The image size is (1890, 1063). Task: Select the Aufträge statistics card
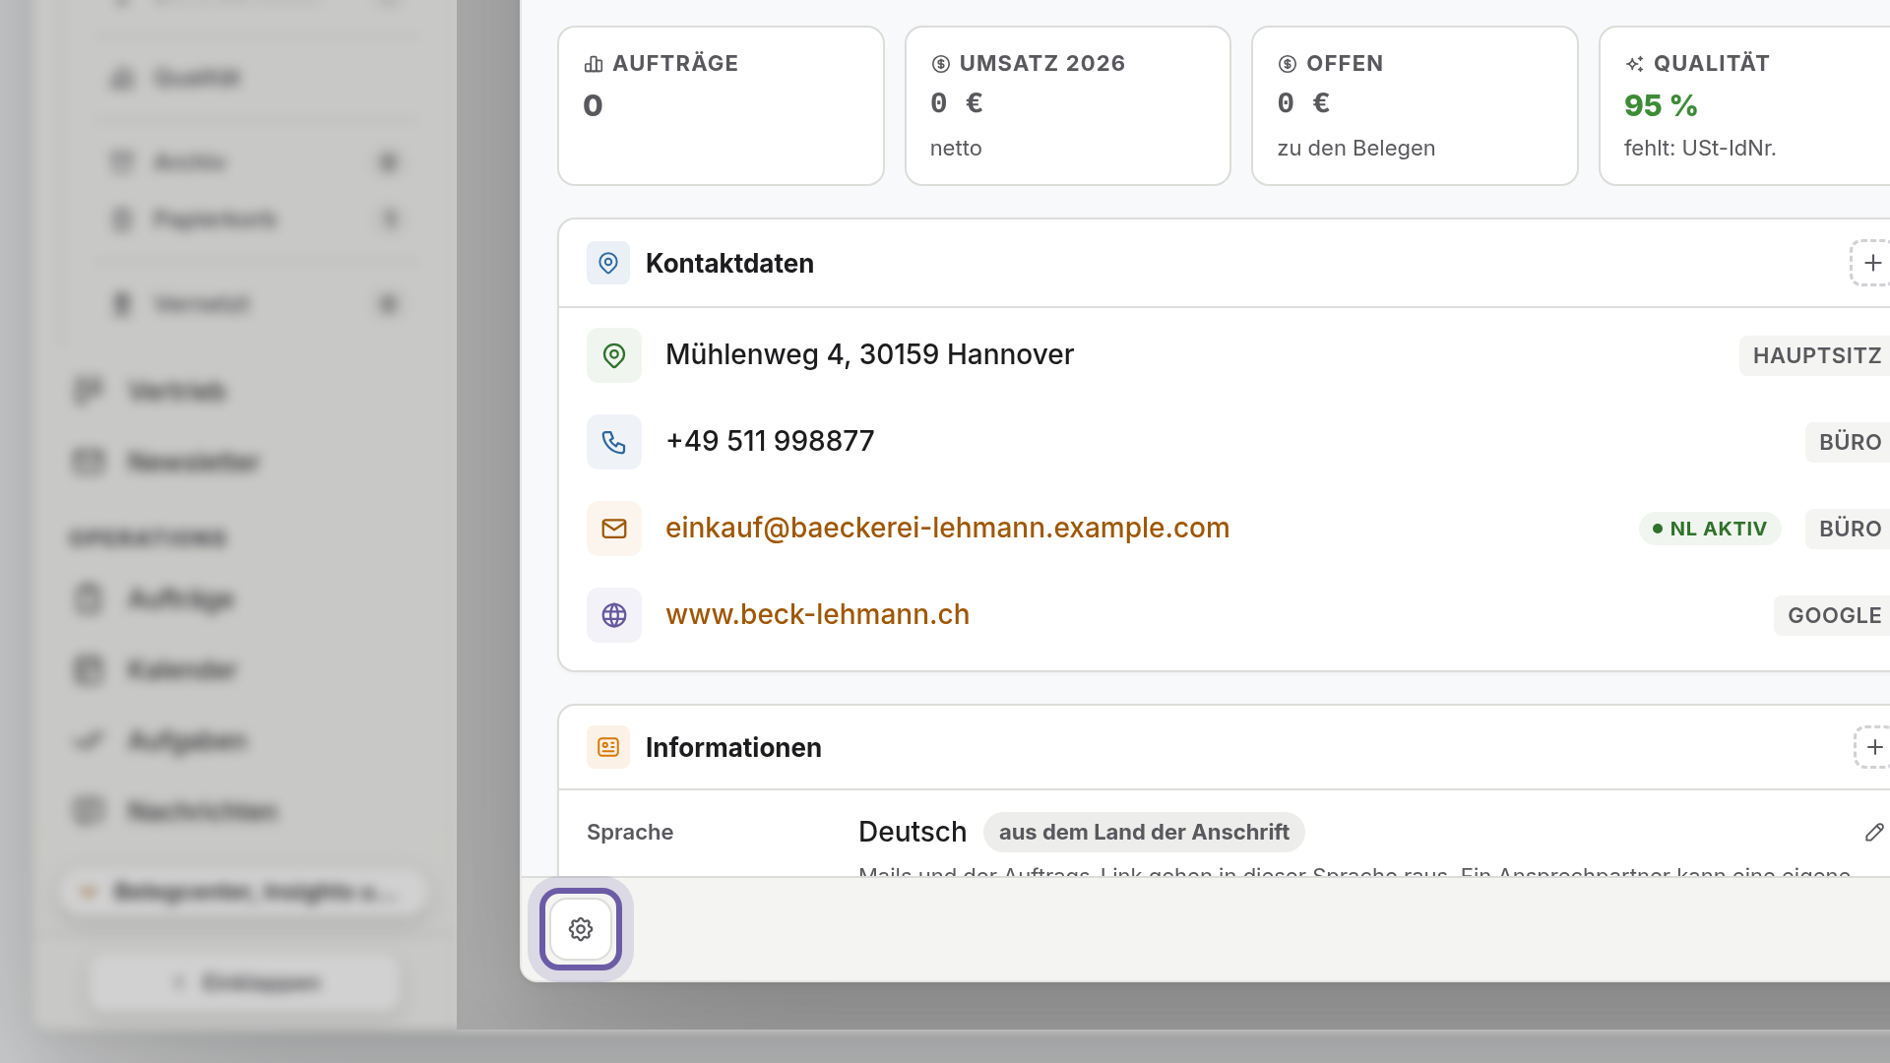click(721, 105)
